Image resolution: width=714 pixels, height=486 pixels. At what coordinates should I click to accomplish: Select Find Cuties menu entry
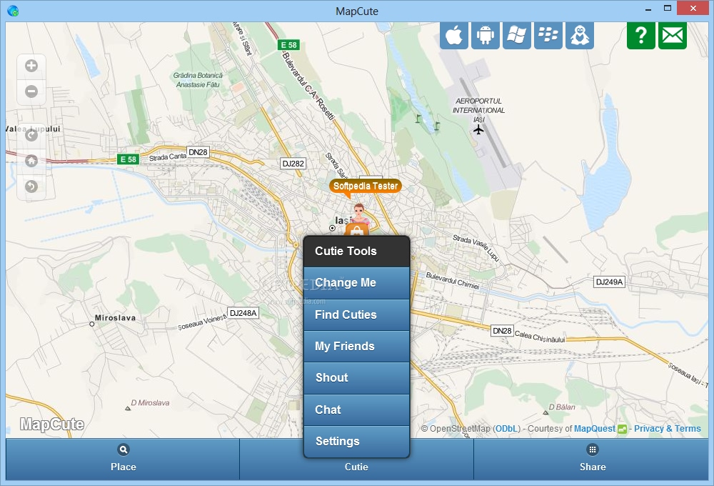pos(356,314)
